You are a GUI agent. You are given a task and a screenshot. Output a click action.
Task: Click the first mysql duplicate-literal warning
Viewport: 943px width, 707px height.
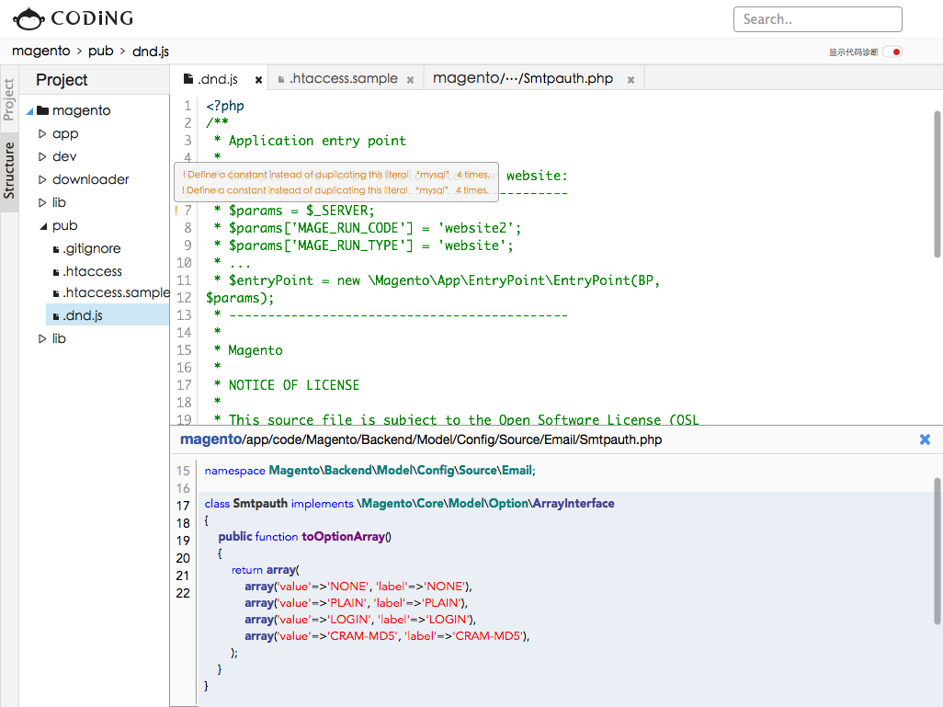(336, 175)
